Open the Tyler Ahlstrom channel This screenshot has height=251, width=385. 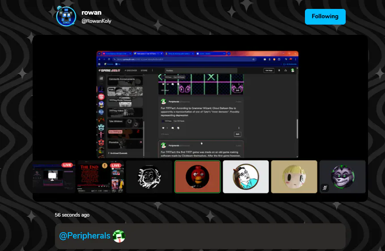tap(125, 123)
